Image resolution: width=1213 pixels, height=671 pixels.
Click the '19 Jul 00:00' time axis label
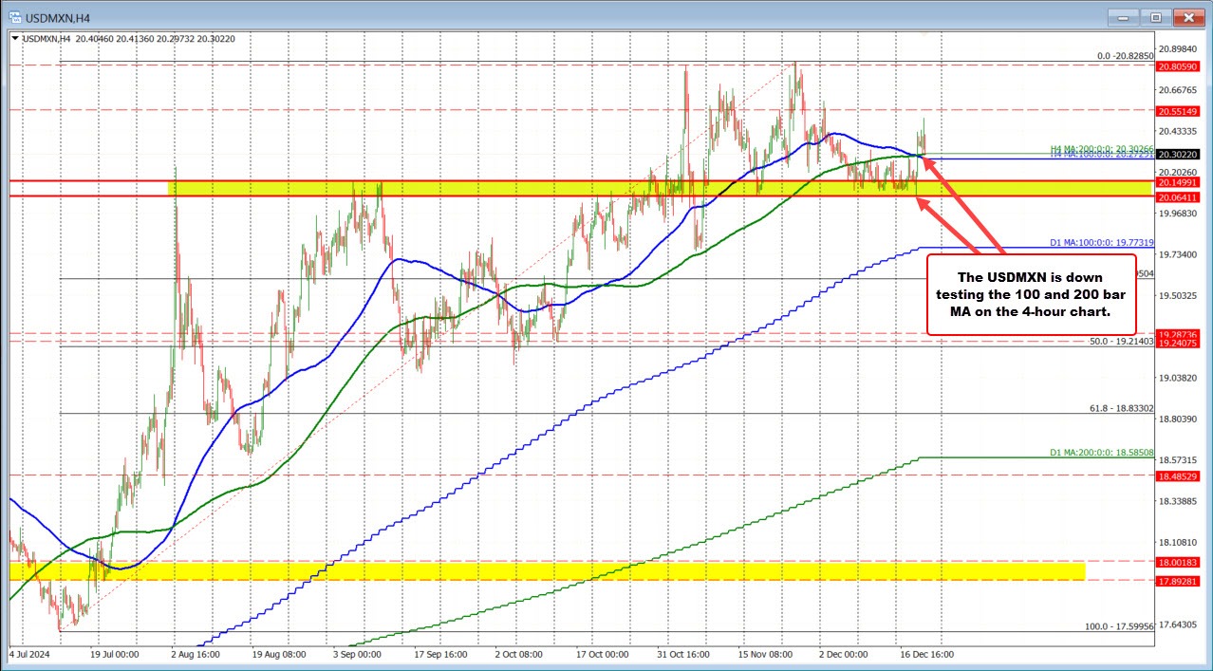[x=116, y=654]
